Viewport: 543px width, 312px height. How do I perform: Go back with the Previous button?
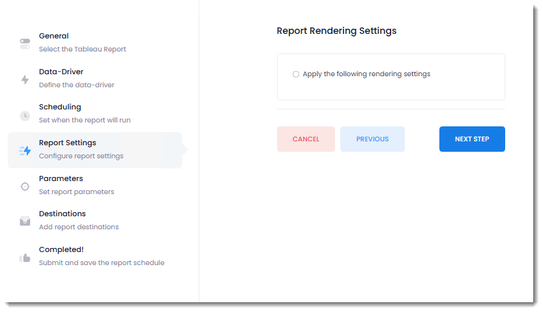coord(372,139)
